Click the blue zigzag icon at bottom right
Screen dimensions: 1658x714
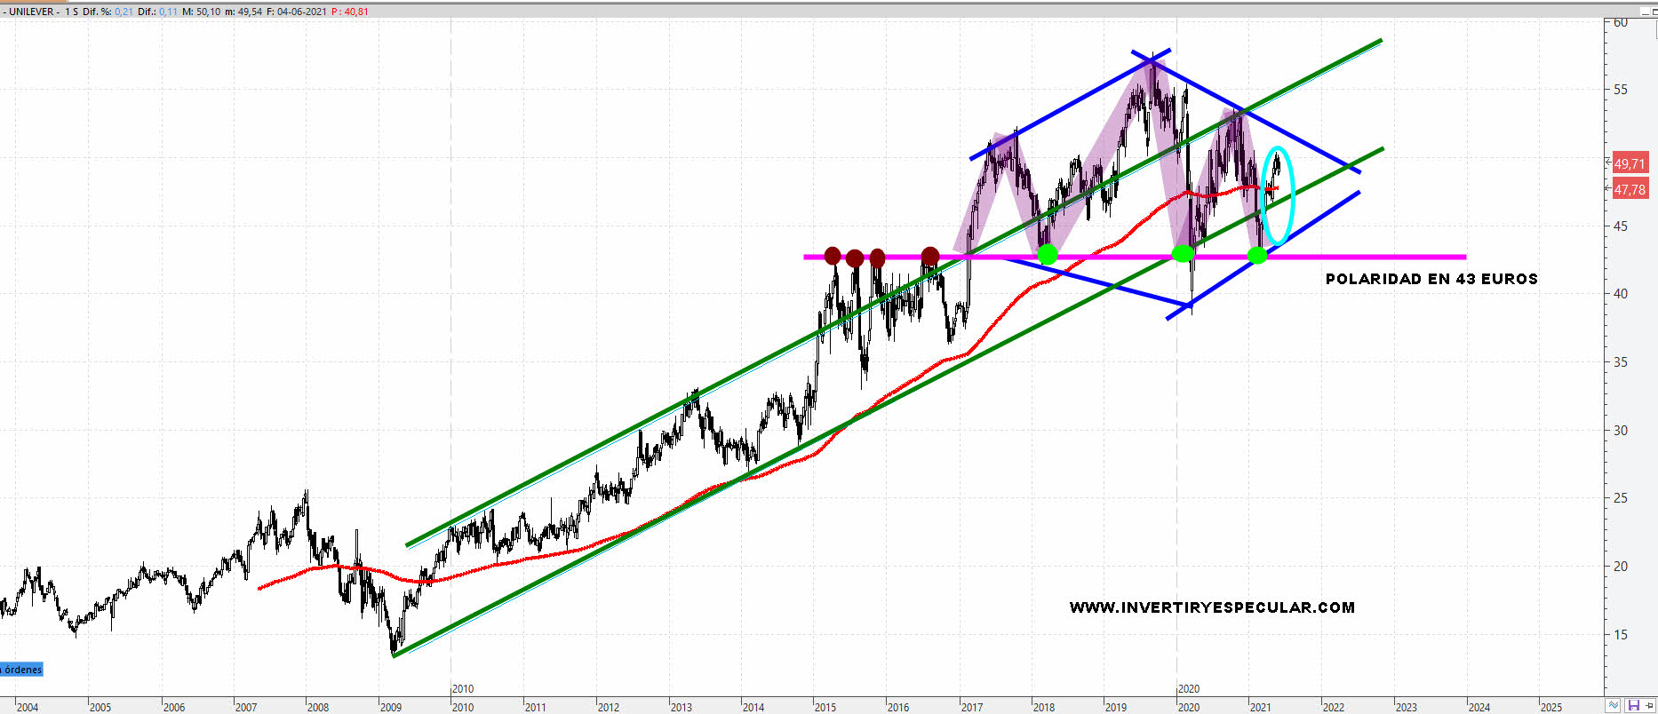click(x=1614, y=706)
